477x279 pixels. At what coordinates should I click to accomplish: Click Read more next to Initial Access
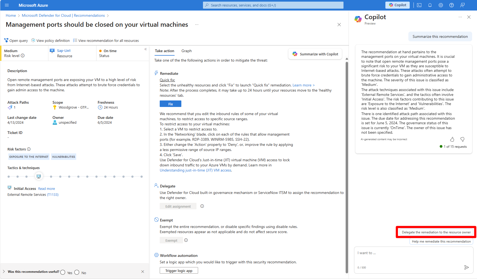[x=46, y=189]
